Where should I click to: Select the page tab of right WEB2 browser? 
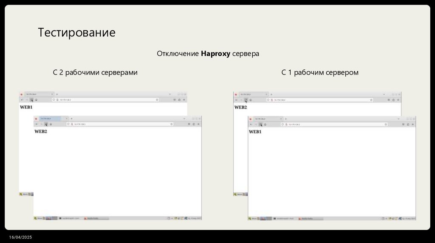[x=253, y=94]
